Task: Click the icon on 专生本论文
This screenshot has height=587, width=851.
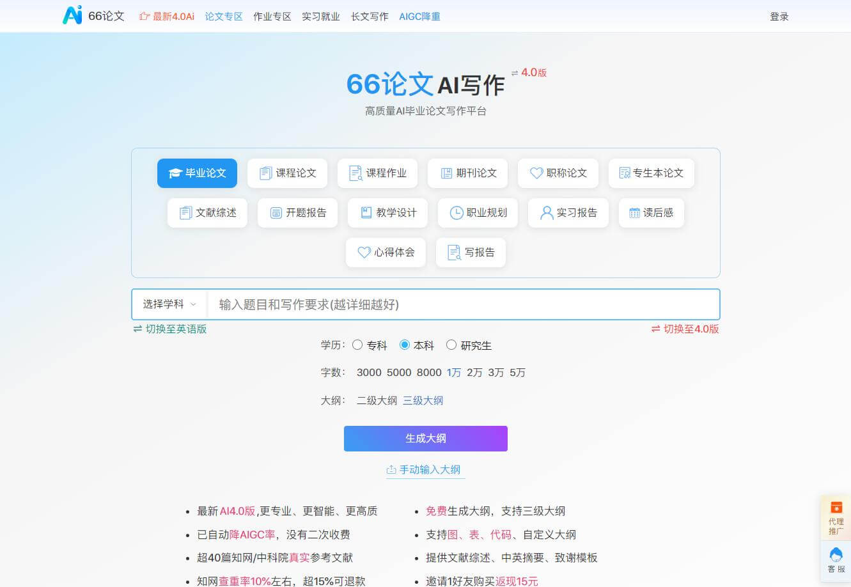Action: pyautogui.click(x=625, y=173)
